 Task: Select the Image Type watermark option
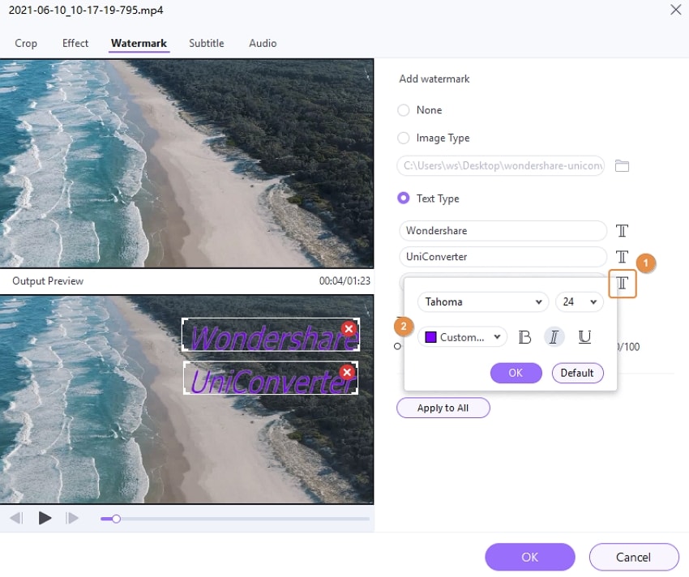(x=404, y=138)
